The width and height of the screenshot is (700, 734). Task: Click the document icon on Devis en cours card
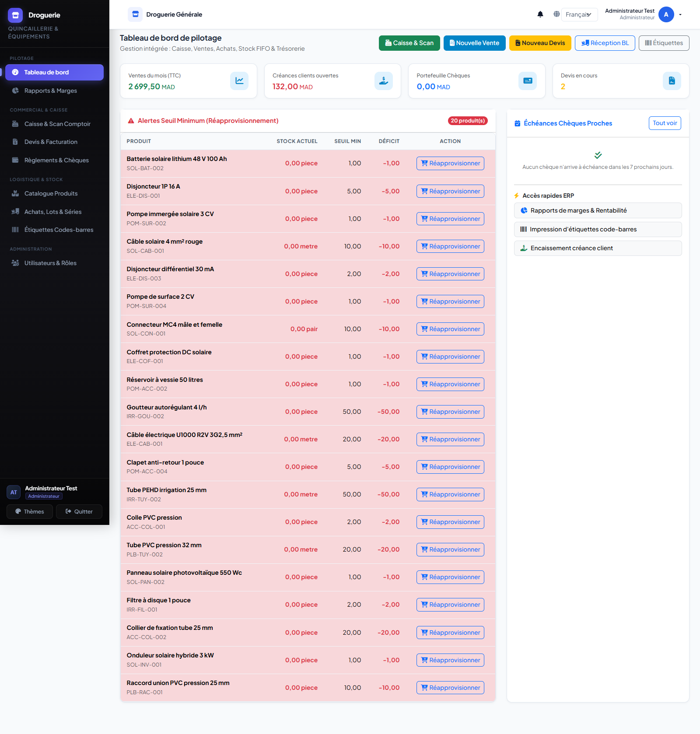(672, 81)
